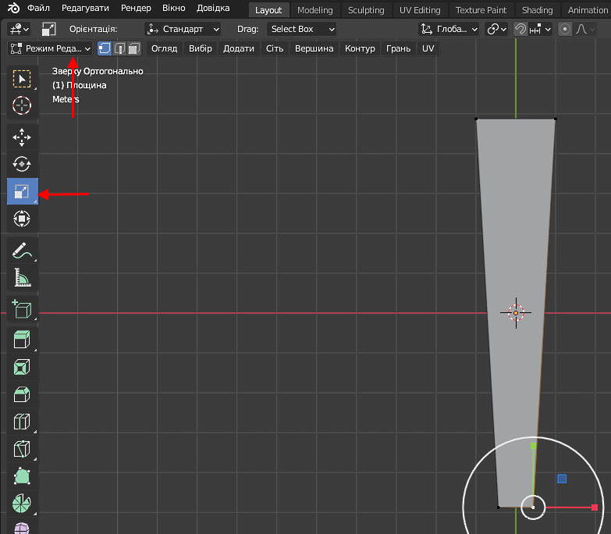Switch to the Modeling workspace tab
Screen dimensions: 611x534
314,10
